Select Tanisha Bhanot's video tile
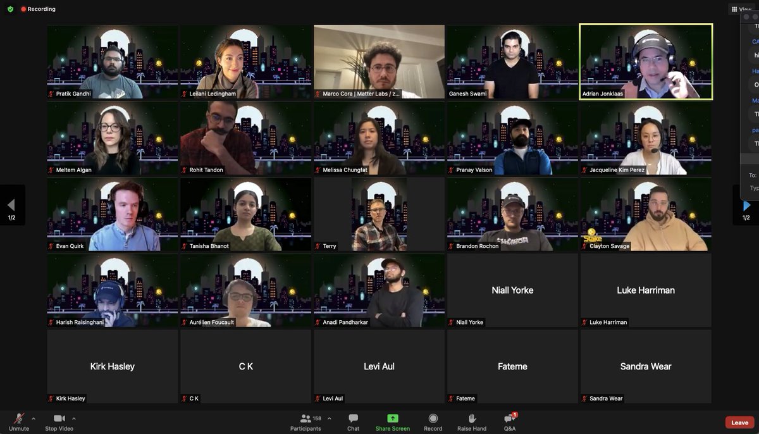 click(246, 214)
